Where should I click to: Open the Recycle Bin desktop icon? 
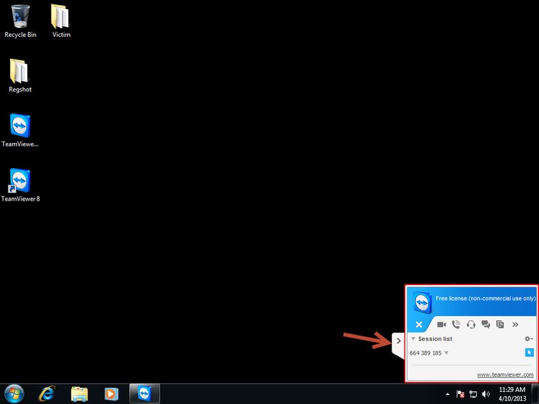click(20, 21)
